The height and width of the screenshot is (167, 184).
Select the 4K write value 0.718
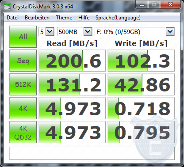pos(141,108)
